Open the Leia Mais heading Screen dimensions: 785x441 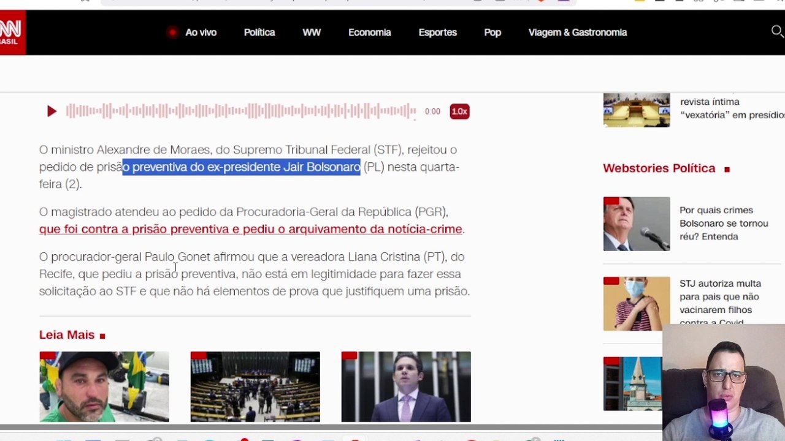tap(67, 334)
